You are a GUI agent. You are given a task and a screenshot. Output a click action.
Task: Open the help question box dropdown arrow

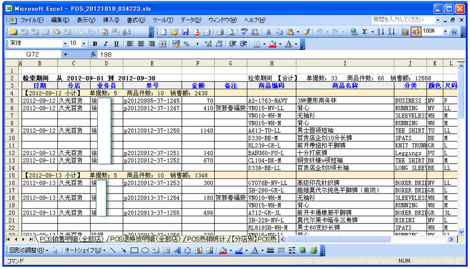coord(438,20)
